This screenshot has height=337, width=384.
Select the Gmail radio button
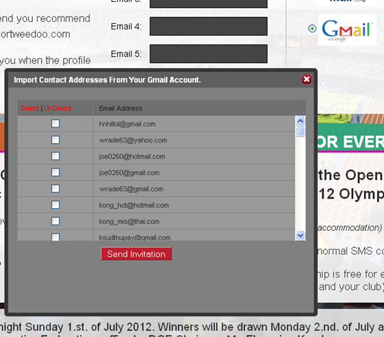coord(312,29)
